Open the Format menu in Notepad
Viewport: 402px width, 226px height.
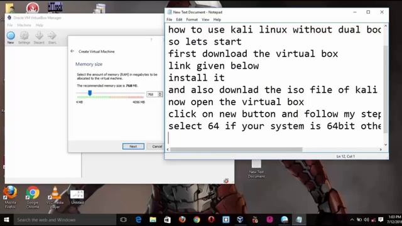pyautogui.click(x=192, y=19)
